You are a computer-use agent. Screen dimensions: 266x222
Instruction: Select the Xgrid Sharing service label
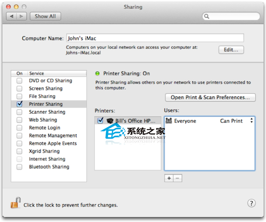coord(44,151)
